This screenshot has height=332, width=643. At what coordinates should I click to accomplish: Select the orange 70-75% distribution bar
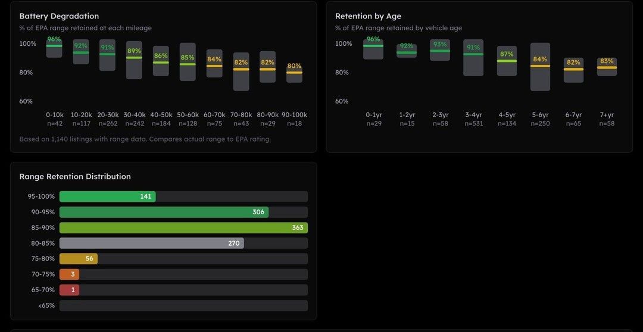69,274
